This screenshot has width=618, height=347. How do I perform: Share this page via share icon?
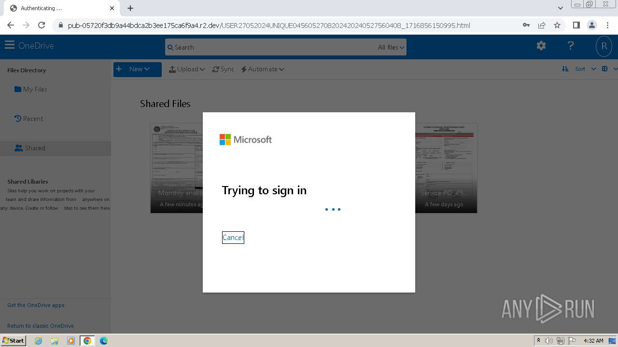coord(542,25)
